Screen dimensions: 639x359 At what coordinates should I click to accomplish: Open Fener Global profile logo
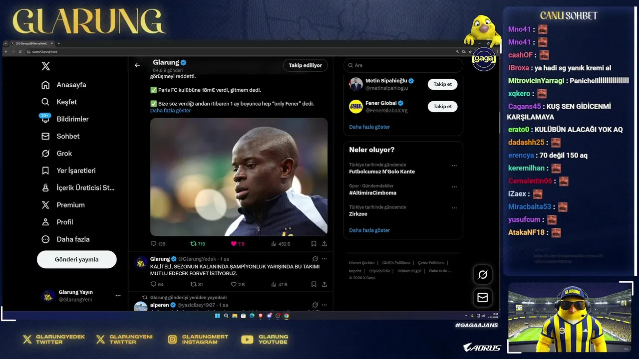(x=356, y=106)
